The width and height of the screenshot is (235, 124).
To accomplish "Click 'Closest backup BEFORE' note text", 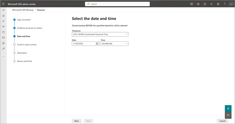I will (x=100, y=25).
